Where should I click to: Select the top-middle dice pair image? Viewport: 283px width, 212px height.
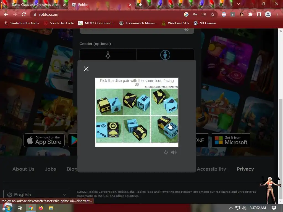tap(137, 102)
